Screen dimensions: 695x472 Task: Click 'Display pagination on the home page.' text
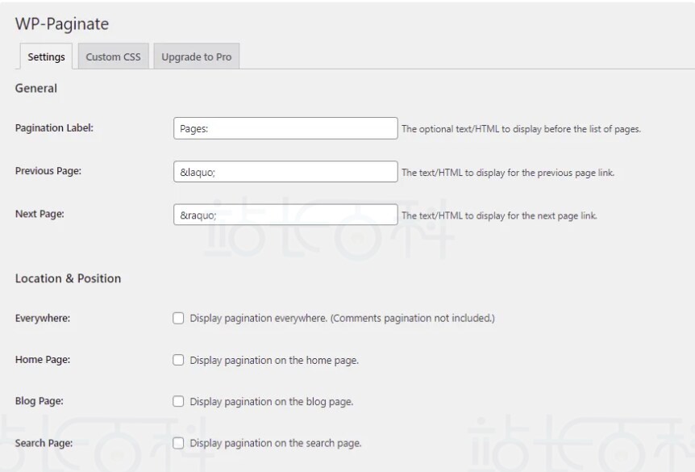(x=274, y=360)
